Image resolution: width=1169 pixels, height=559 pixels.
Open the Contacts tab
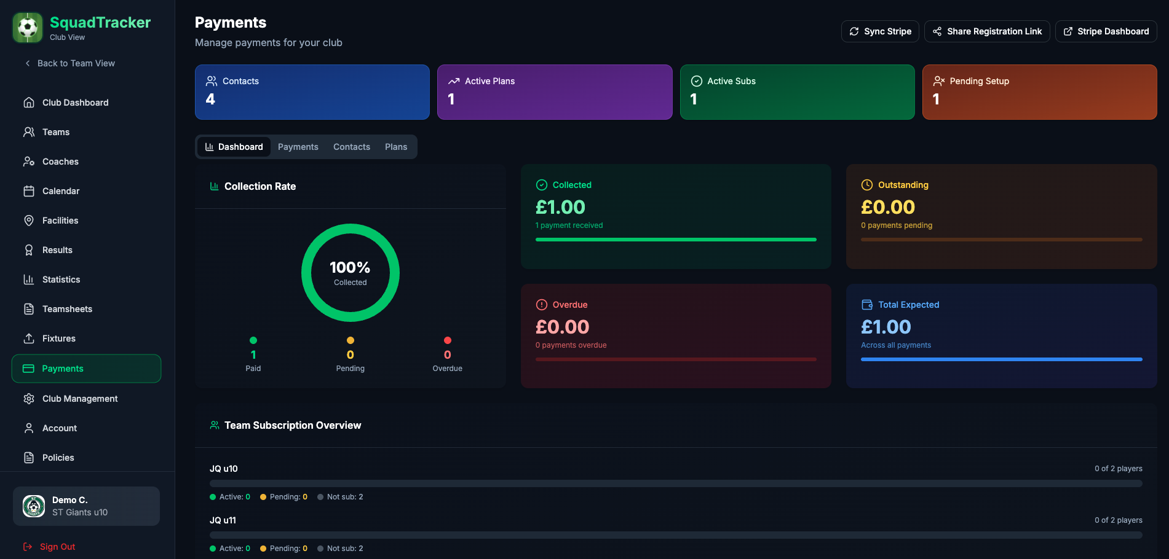[x=351, y=147]
